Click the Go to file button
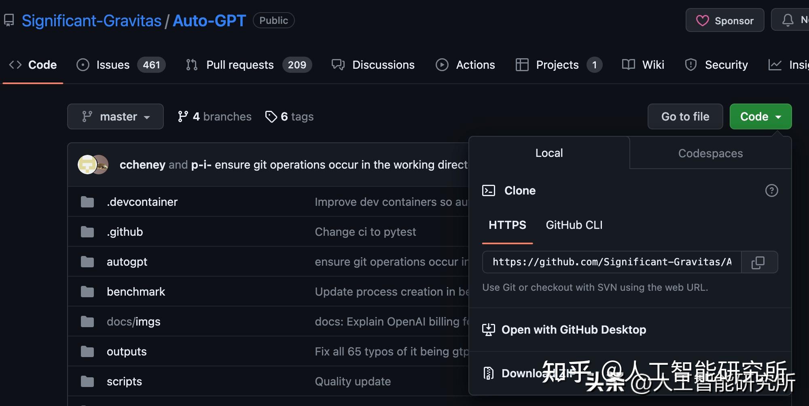The image size is (809, 406). pos(685,116)
